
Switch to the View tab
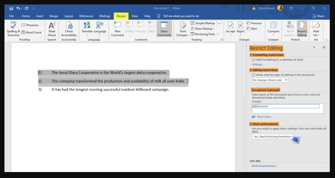135,16
